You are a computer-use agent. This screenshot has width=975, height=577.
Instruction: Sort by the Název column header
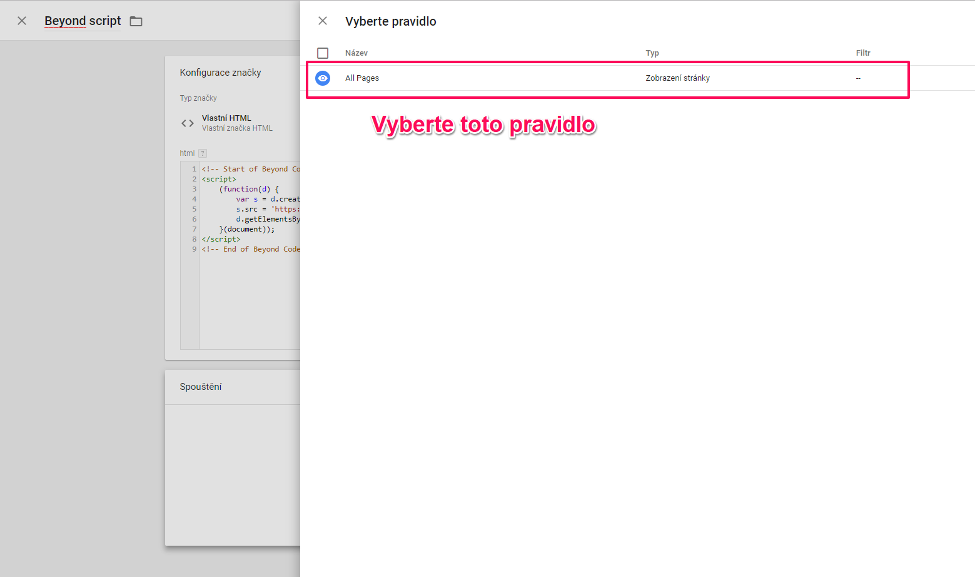[356, 53]
